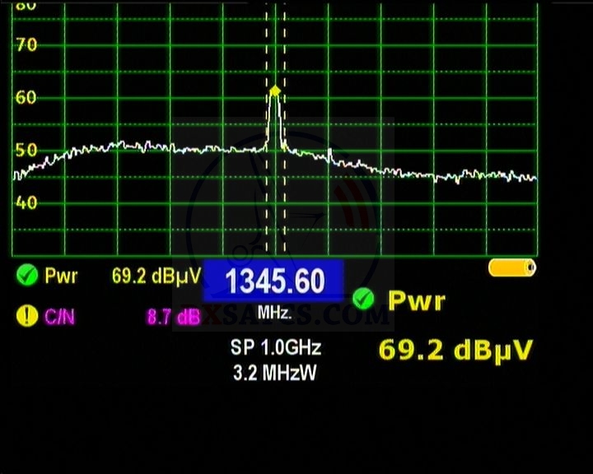This screenshot has width=593, height=474.
Task: Click the small Pwr measurement label
Action: click(x=61, y=276)
